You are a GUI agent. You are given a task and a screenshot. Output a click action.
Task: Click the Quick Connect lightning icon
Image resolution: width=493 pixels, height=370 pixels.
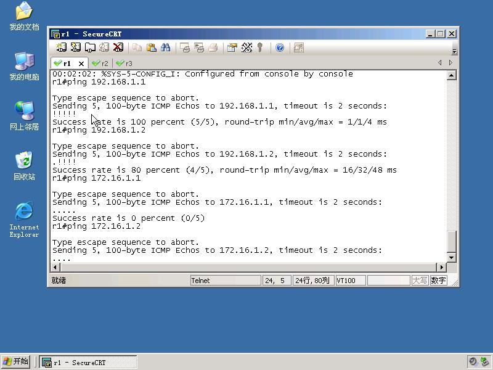(x=75, y=47)
